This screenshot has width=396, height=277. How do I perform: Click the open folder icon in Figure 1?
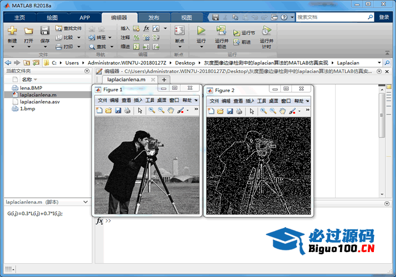[x=109, y=111]
